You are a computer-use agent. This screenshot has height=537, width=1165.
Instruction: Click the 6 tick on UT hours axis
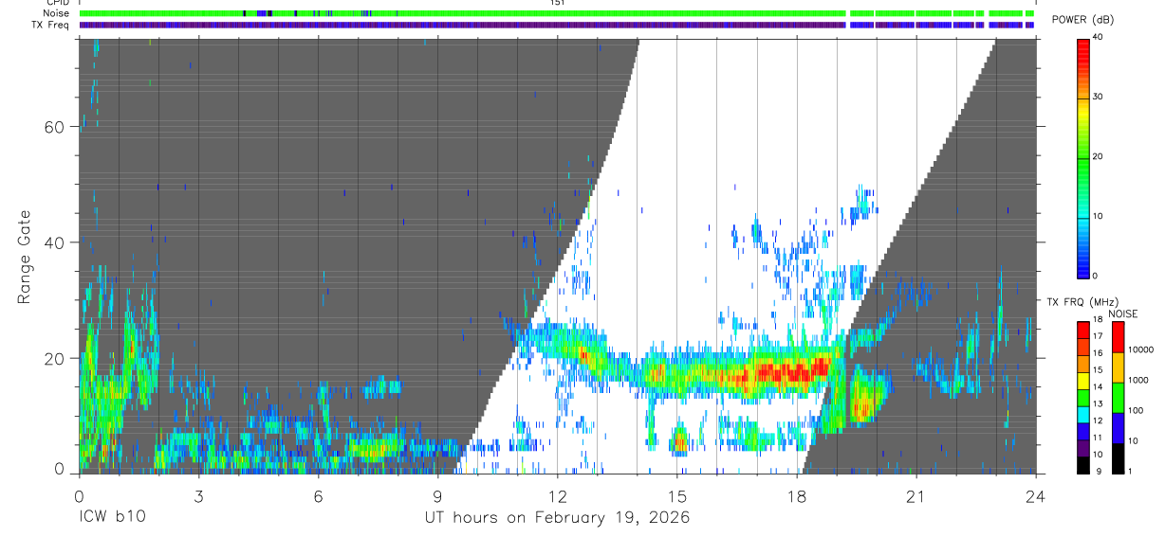point(318,496)
